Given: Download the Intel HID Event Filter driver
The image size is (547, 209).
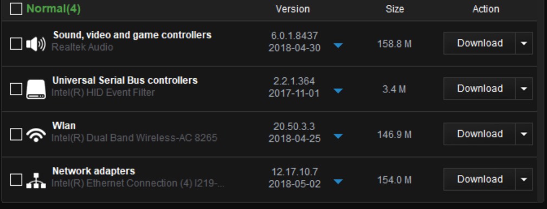Looking at the screenshot, I should coord(479,89).
